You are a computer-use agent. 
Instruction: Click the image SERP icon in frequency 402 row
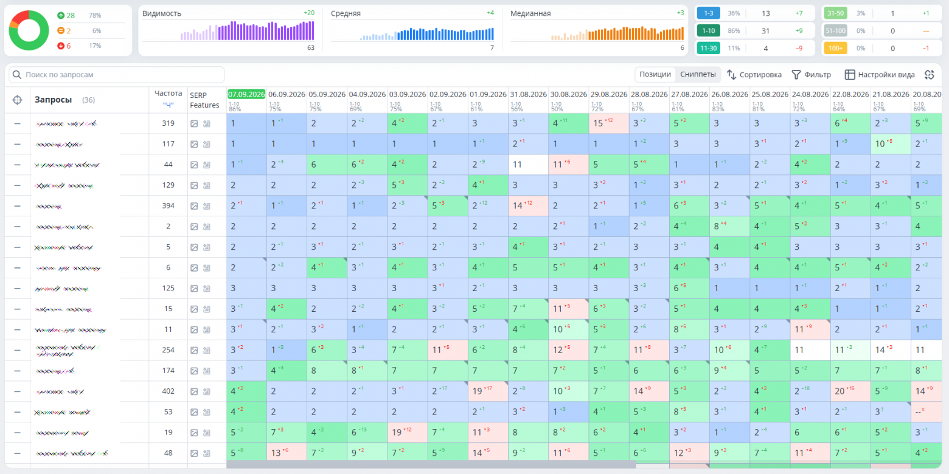(194, 392)
